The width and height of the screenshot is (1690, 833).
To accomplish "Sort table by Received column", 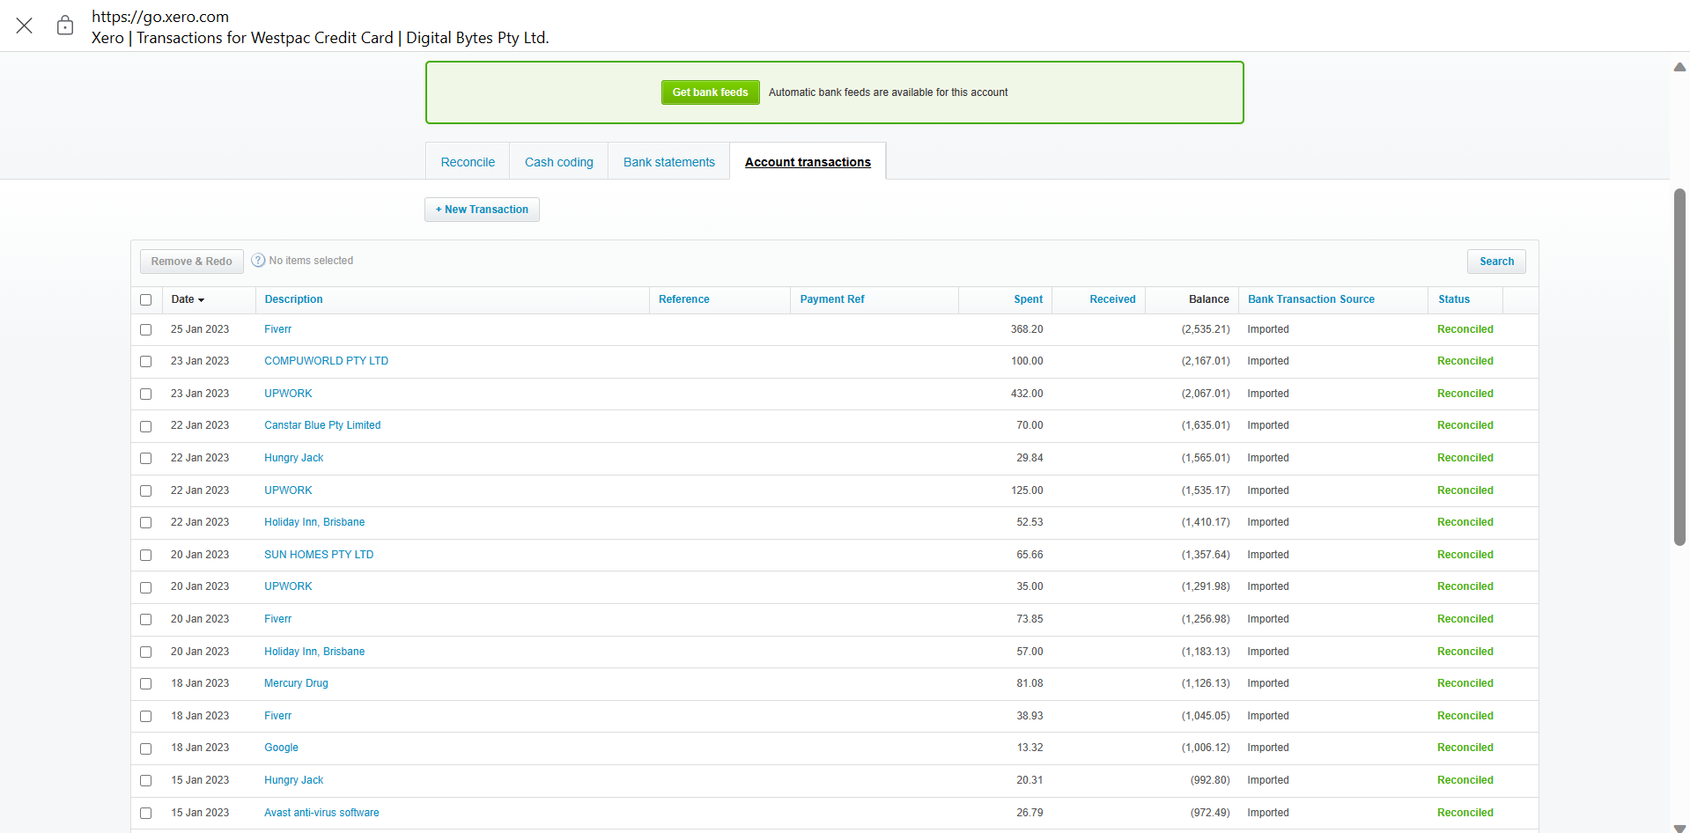I will coord(1112,299).
